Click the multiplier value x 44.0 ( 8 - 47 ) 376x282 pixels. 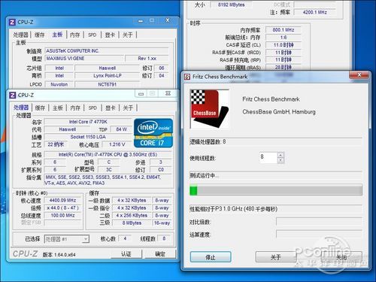62,208
